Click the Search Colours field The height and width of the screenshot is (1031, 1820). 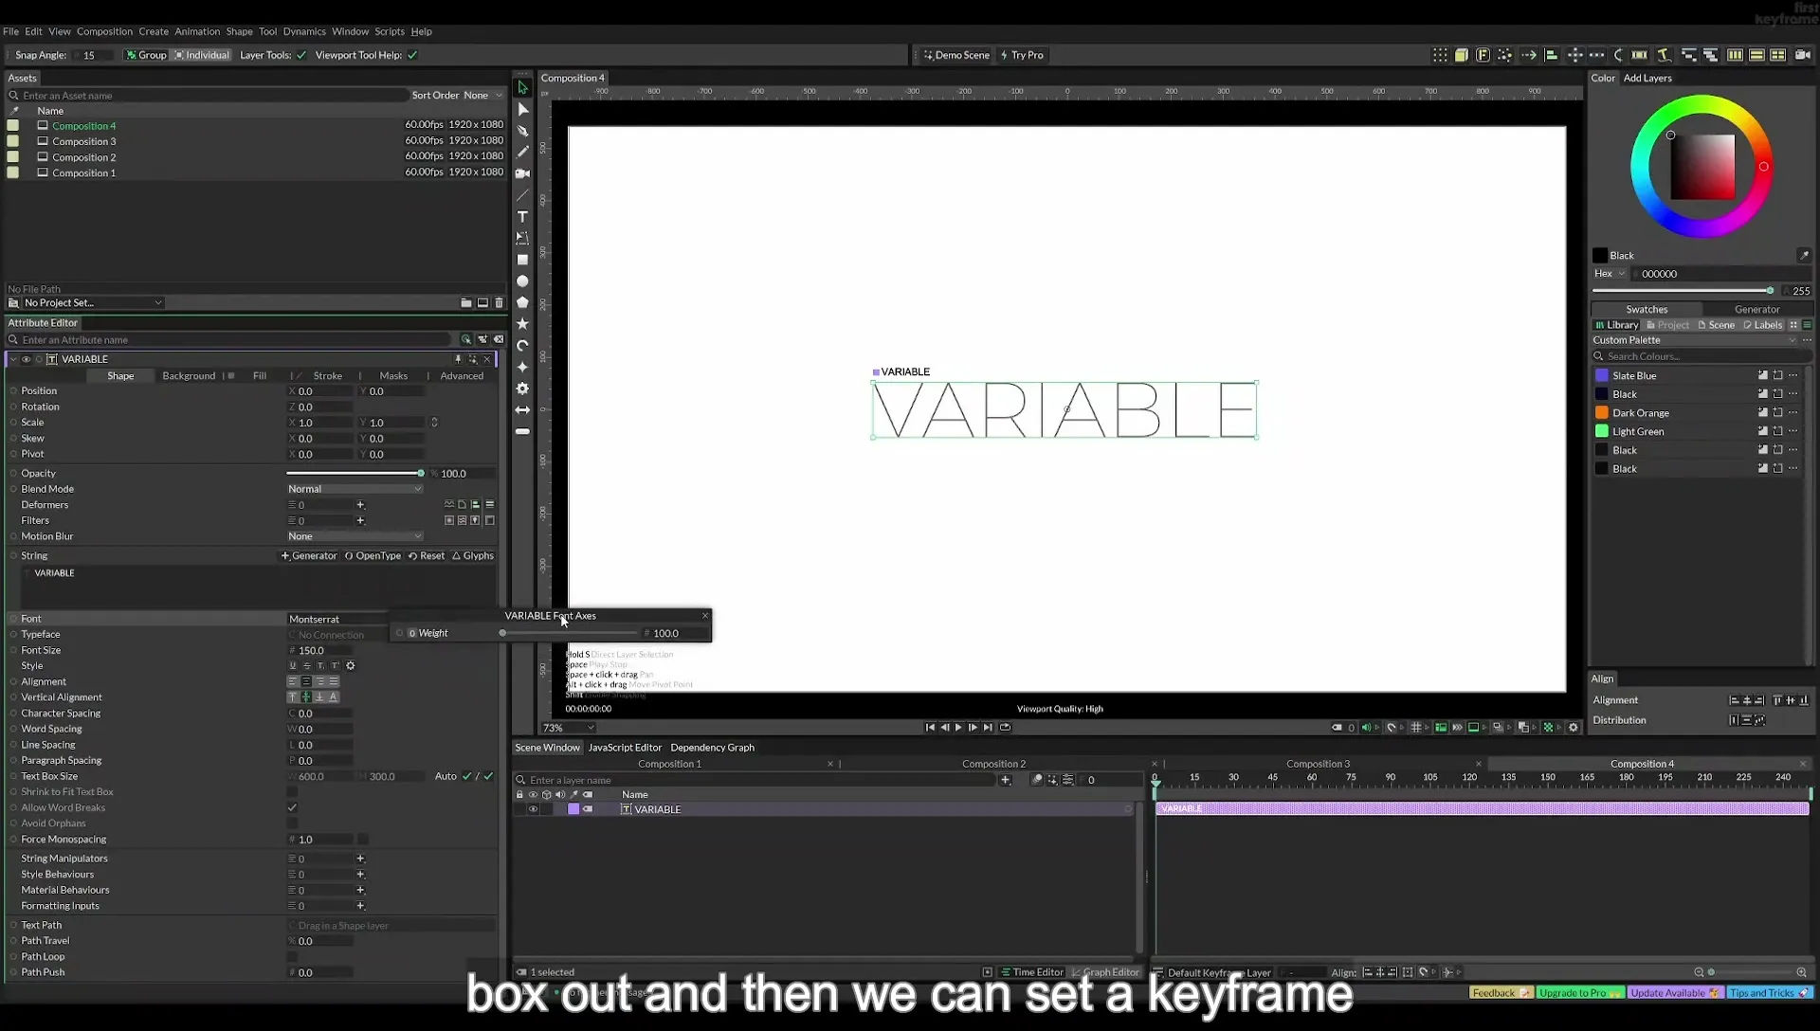[x=1702, y=356]
